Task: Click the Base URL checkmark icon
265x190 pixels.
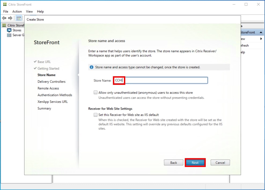Action: (x=35, y=62)
